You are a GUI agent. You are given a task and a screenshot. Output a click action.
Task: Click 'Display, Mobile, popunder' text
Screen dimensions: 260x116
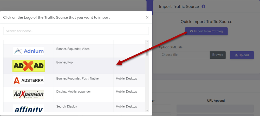pyautogui.click(x=74, y=91)
